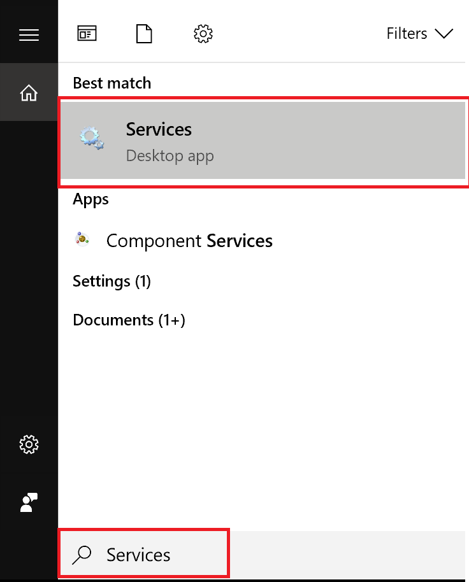Go to the Home icon in the sidebar

coord(29,92)
